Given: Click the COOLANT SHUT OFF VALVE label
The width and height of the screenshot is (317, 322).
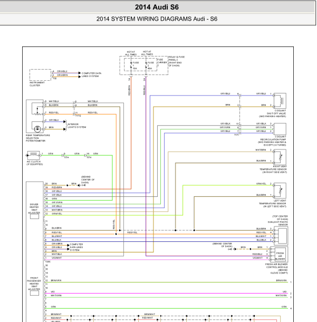Looking at the screenshot, I should [x=273, y=113].
